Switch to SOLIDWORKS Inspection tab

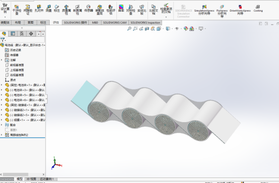pos(146,23)
